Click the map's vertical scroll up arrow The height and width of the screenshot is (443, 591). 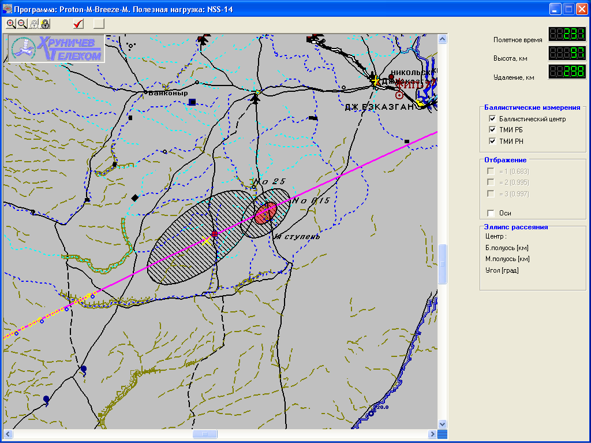point(443,39)
